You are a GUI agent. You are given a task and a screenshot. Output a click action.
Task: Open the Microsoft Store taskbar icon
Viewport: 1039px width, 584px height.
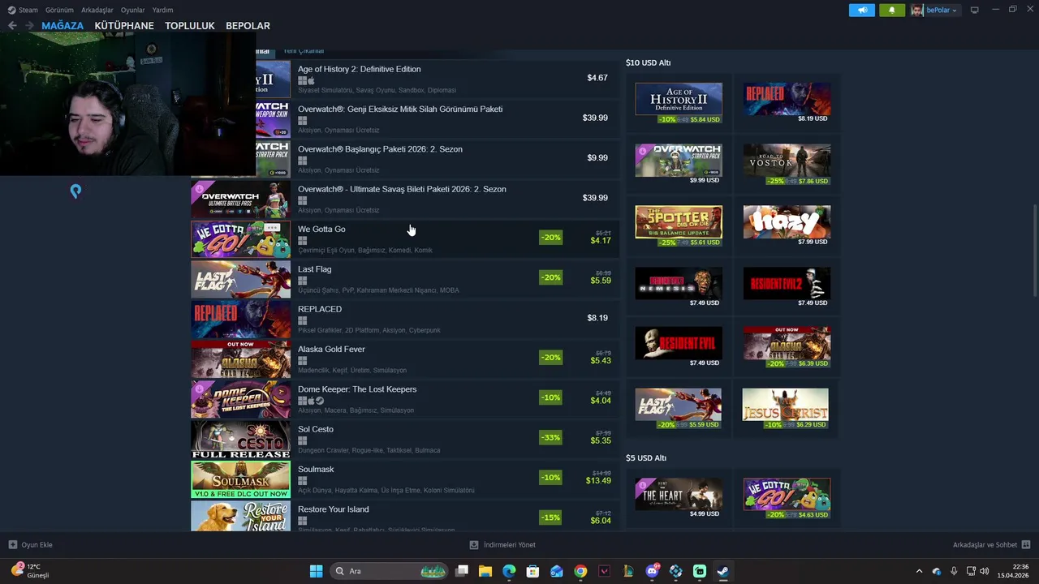coord(532,571)
